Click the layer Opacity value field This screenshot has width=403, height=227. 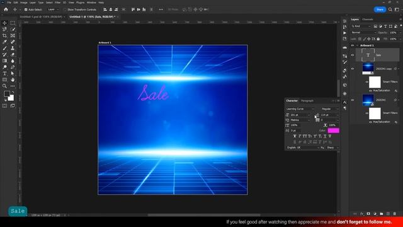pyautogui.click(x=393, y=33)
